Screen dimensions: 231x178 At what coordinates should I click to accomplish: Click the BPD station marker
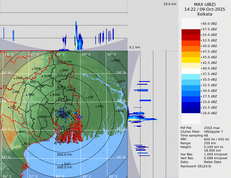point(18,132)
